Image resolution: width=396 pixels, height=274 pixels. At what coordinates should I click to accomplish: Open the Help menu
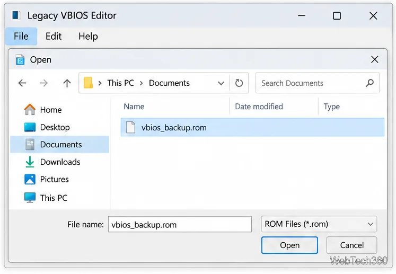coord(88,37)
